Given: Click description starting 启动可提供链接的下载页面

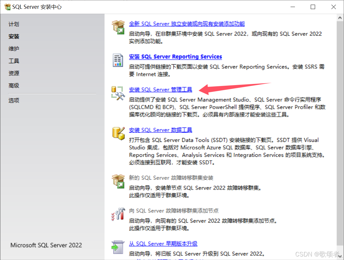Looking at the screenshot, I should [x=227, y=70].
